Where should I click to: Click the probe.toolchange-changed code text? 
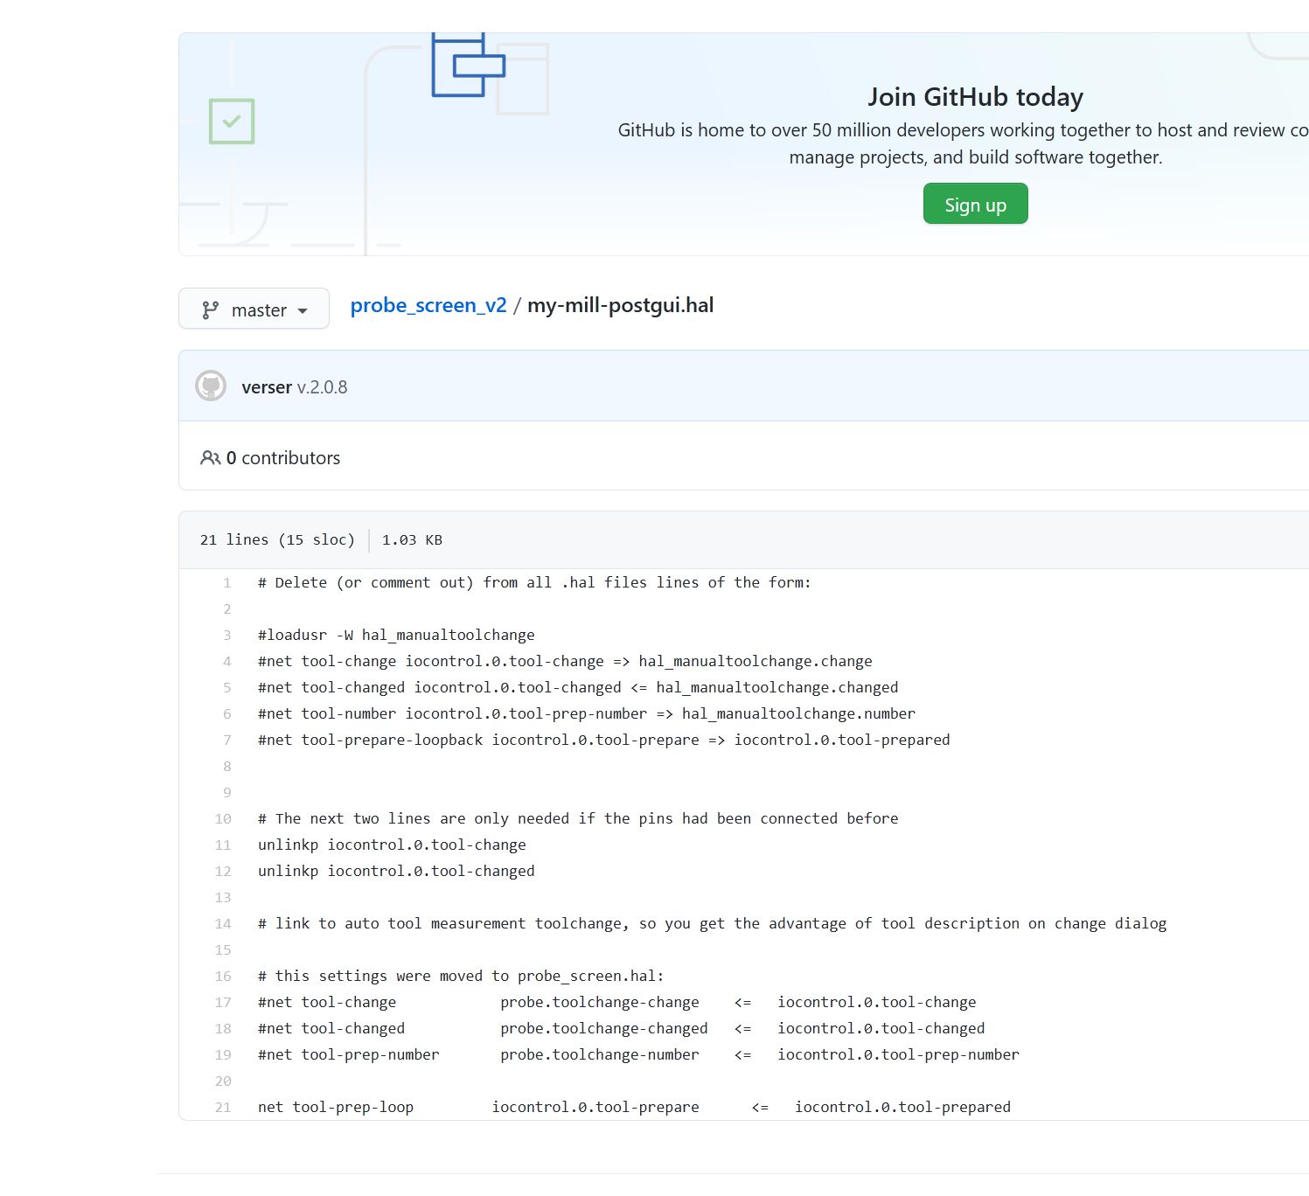click(x=604, y=1028)
